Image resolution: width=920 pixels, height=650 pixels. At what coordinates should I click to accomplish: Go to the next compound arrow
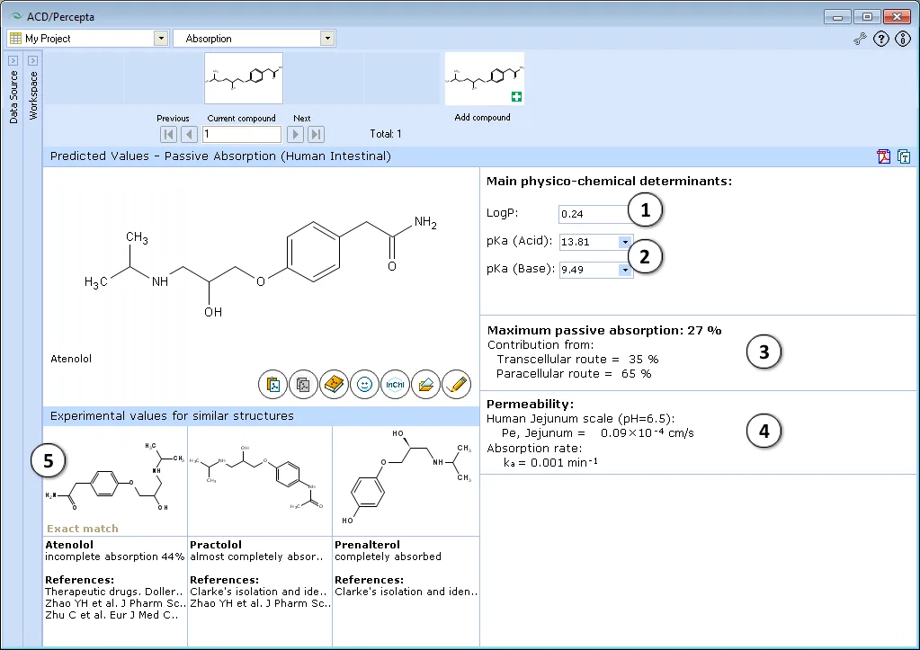(295, 134)
